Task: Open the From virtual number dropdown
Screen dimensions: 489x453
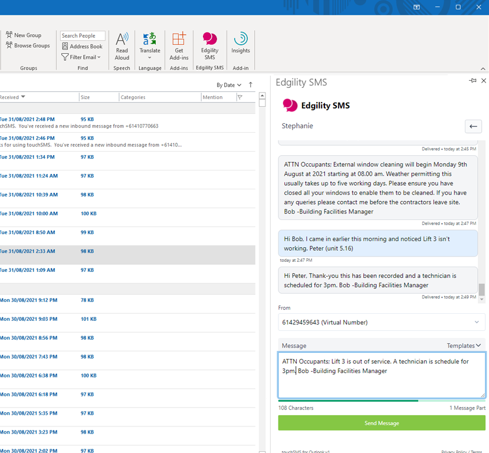Action: tap(382, 322)
